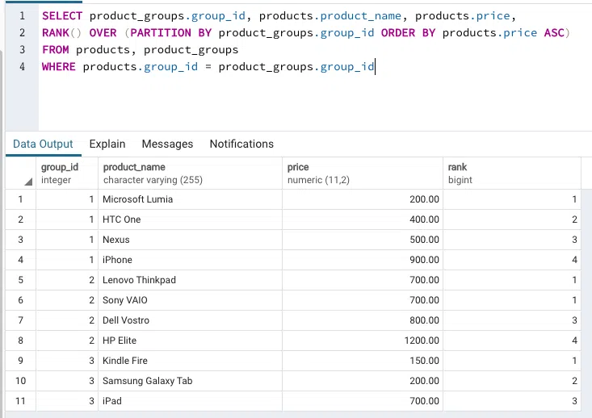Click the Nexus product cell

coord(190,240)
